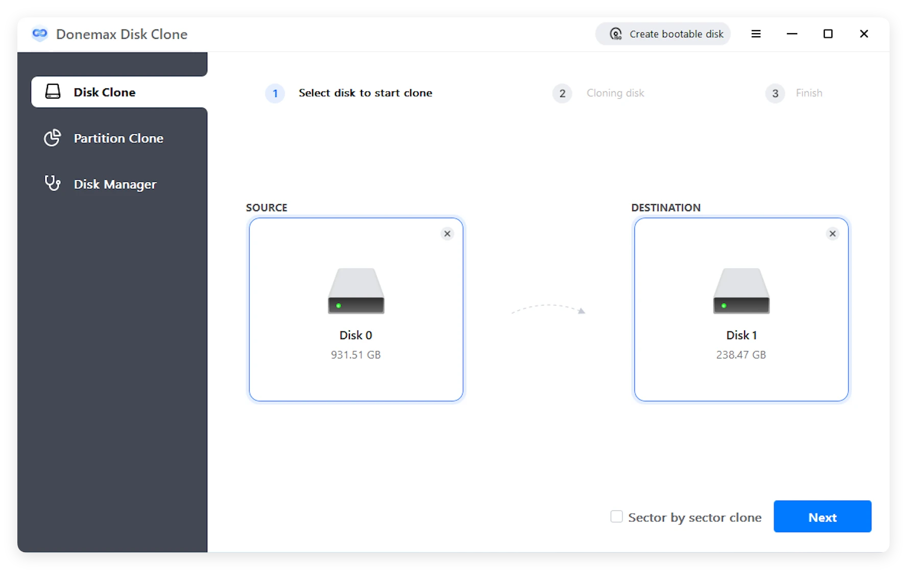Viewport: 907px width, 570px height.
Task: Remove Disk 0 from source
Action: click(447, 233)
